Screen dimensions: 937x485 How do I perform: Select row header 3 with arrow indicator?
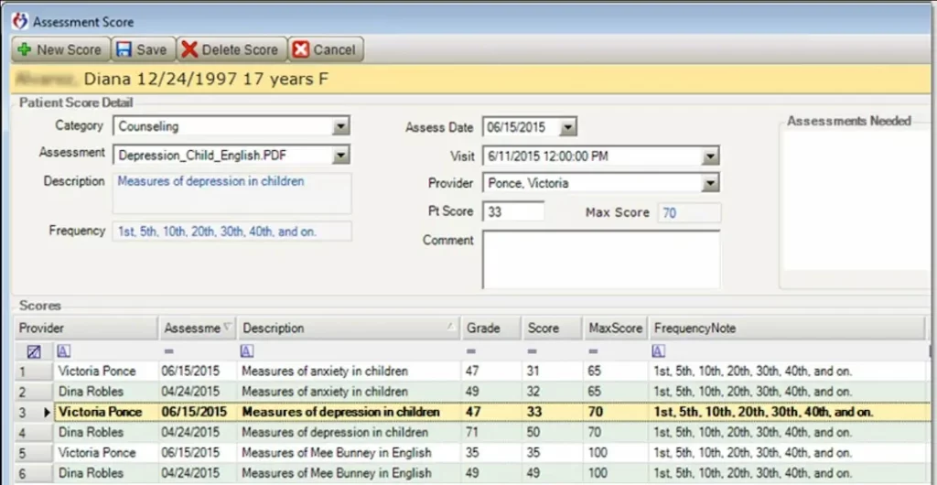point(34,412)
